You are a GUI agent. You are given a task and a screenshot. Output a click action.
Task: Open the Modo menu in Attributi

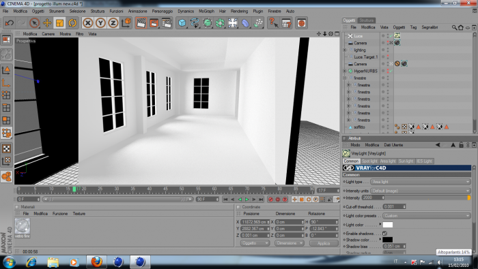click(355, 145)
